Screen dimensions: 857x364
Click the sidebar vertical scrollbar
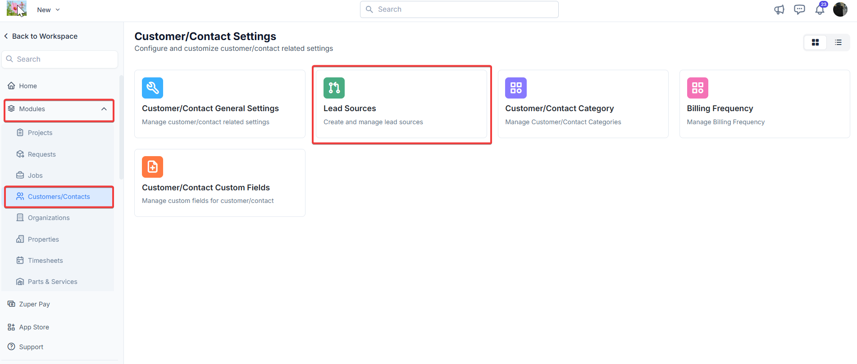pos(121,127)
